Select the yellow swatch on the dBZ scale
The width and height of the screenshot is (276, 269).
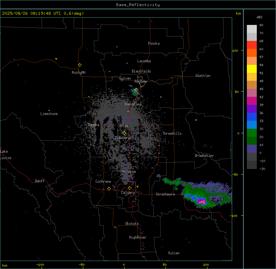click(x=252, y=69)
